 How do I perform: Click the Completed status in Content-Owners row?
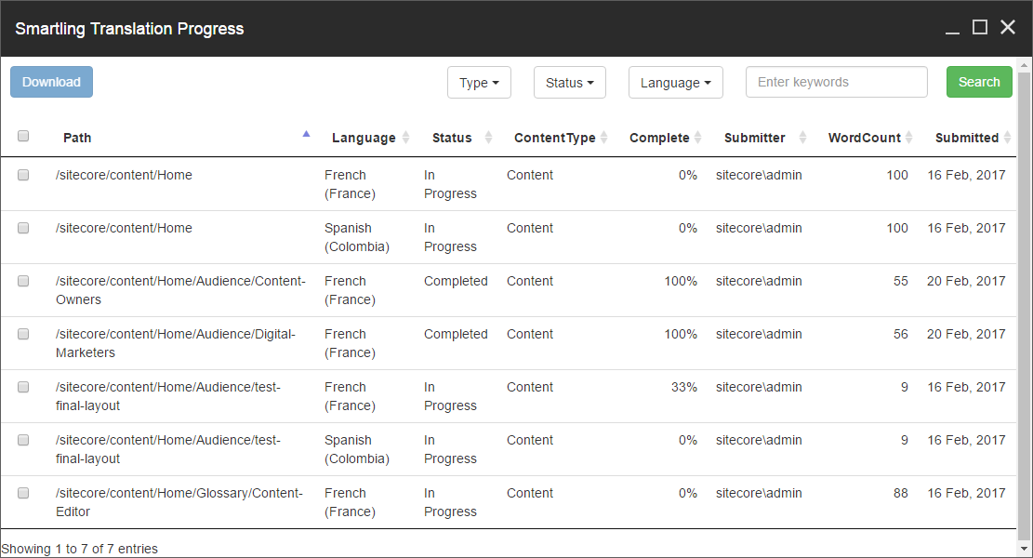[456, 281]
